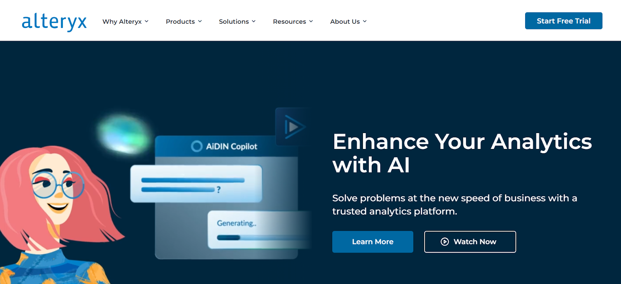This screenshot has height=284, width=621.
Task: Expand the chevron beside Products
Action: coord(200,21)
